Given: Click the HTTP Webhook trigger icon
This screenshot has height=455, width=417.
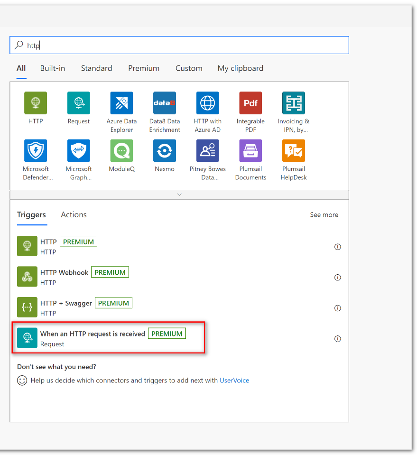Looking at the screenshot, I should point(27,277).
